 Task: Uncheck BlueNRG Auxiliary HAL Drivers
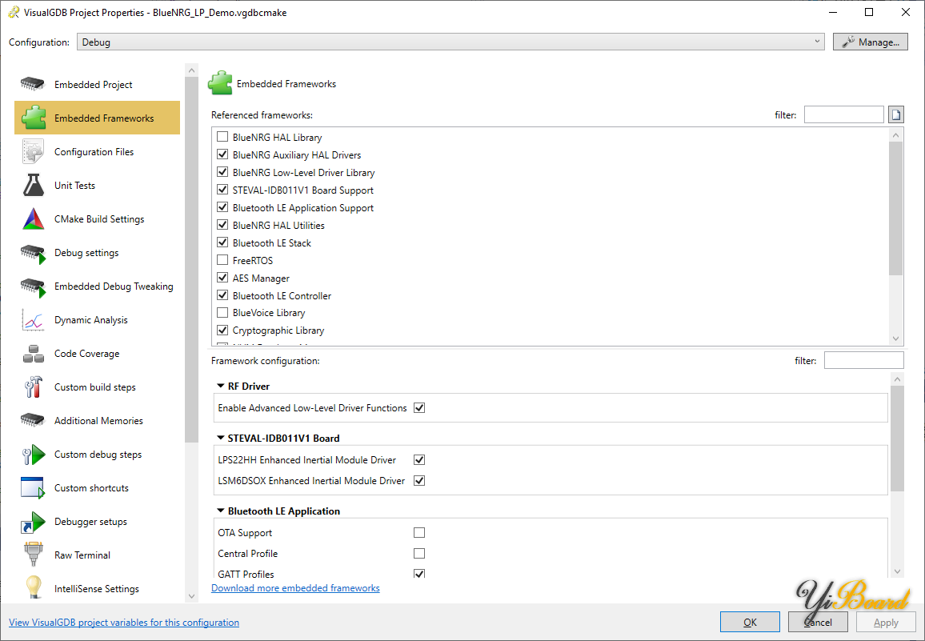(x=222, y=154)
